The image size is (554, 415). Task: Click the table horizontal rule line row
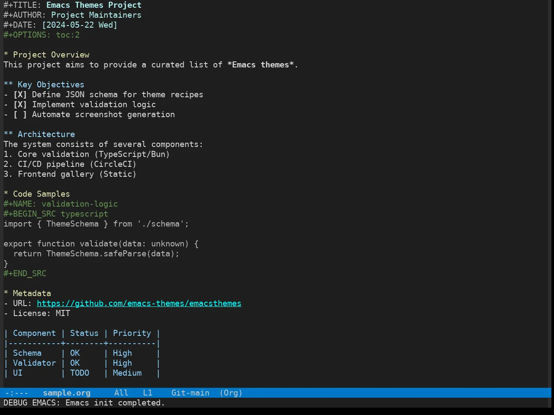pyautogui.click(x=82, y=343)
